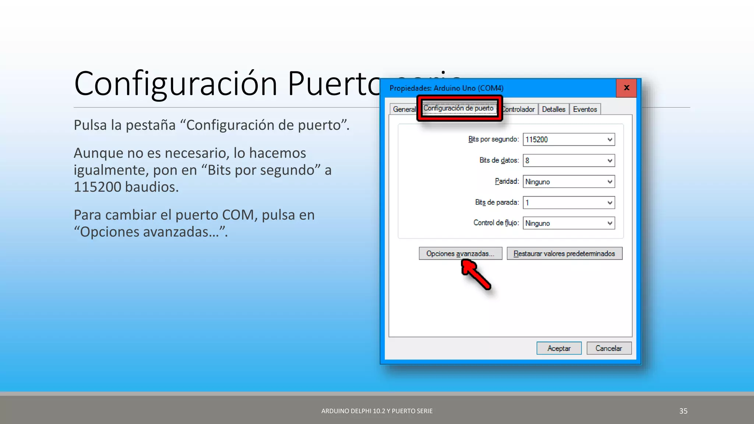Click the Control de flujo label

[496, 223]
